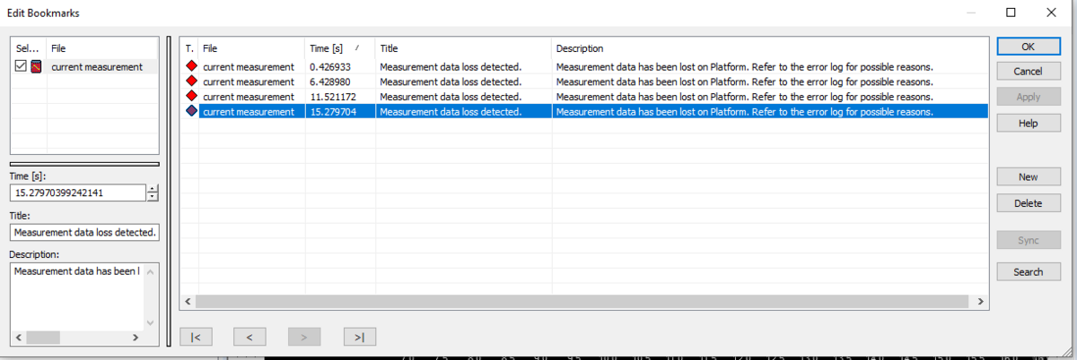Increase Time value with spinner up arrow

click(x=153, y=188)
